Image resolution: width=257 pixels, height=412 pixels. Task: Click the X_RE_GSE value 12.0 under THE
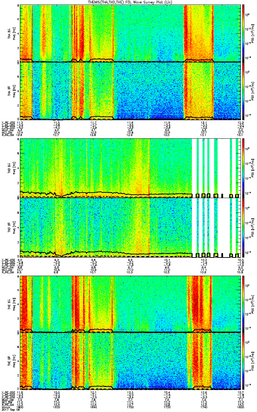[x=57, y=392]
